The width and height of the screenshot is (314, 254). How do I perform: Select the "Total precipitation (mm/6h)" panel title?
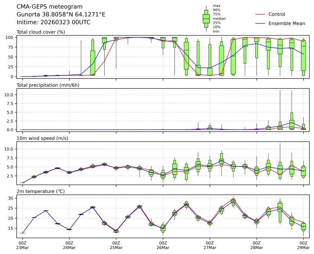pos(48,85)
